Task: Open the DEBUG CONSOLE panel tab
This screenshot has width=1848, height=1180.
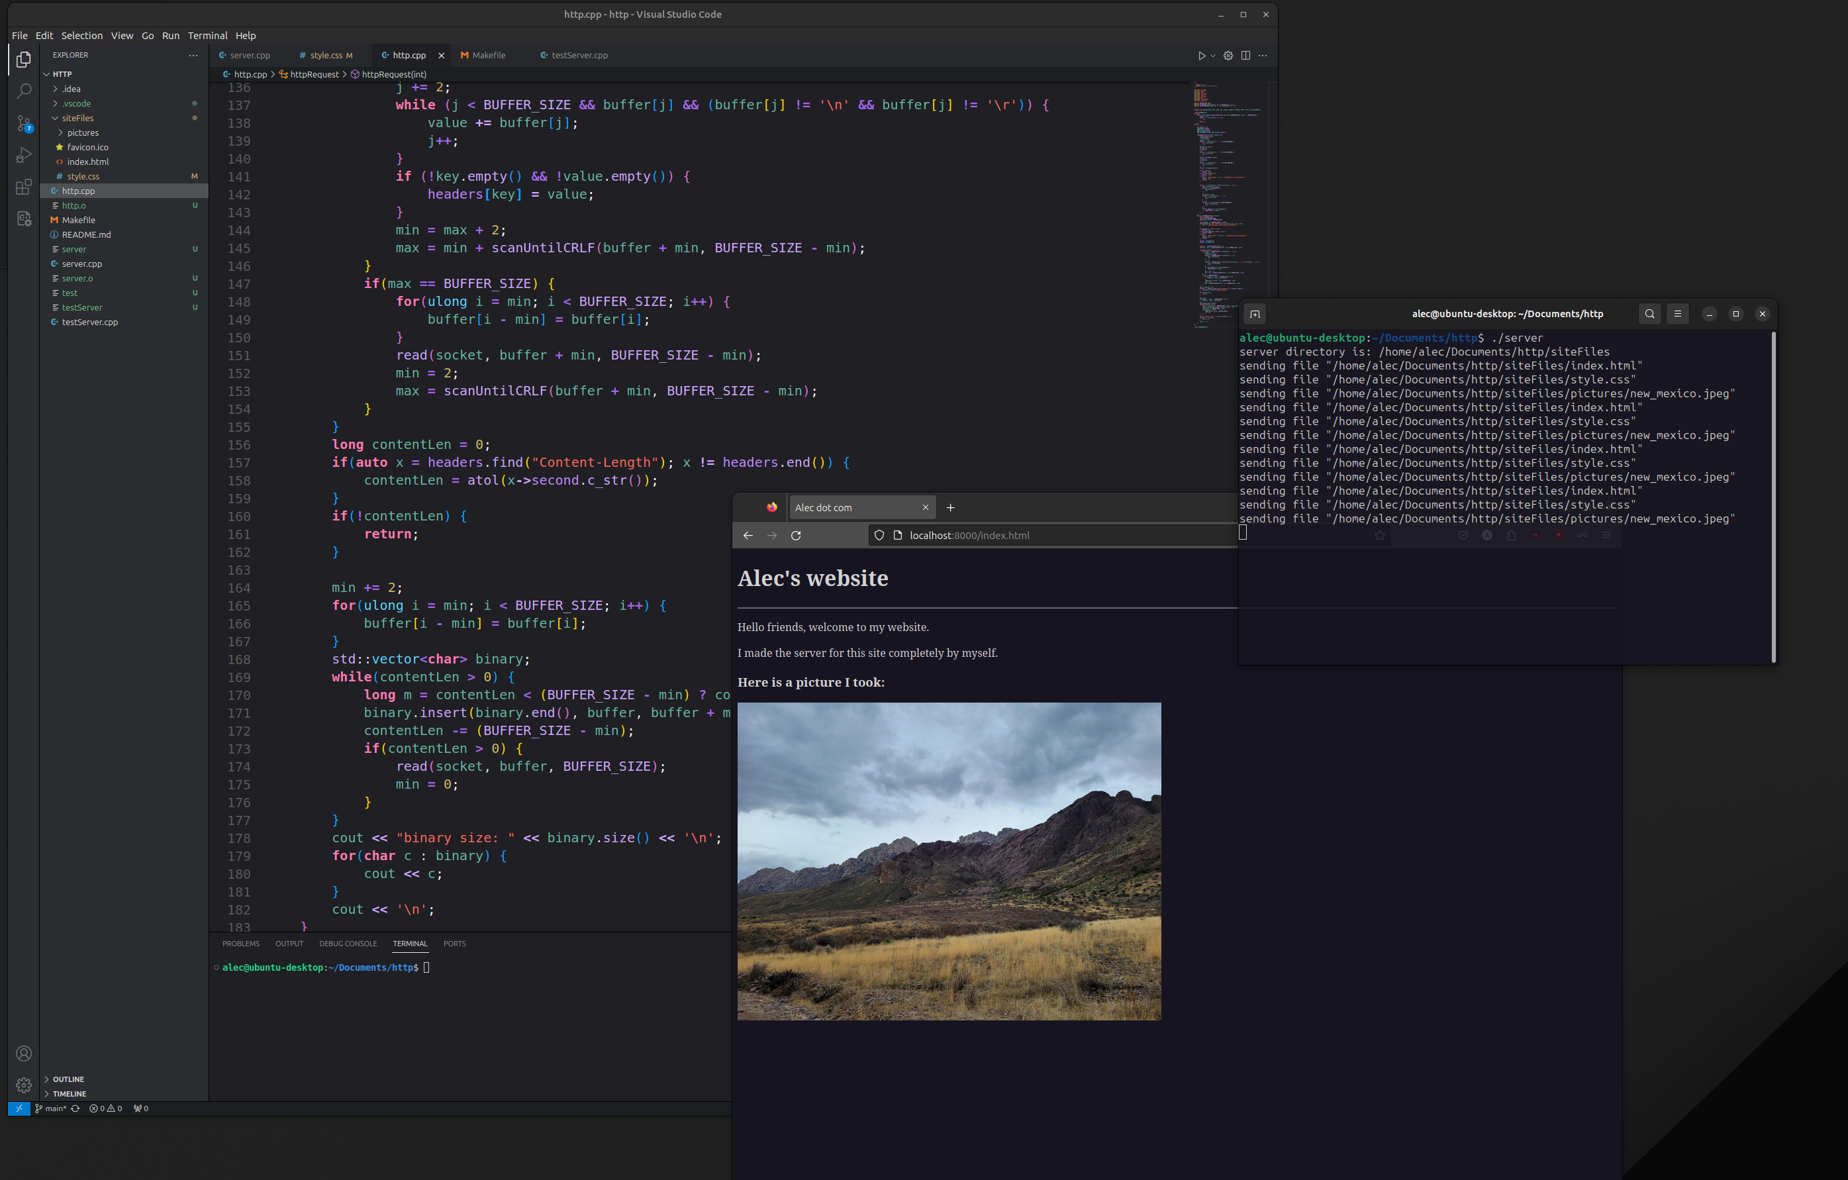Action: [348, 944]
